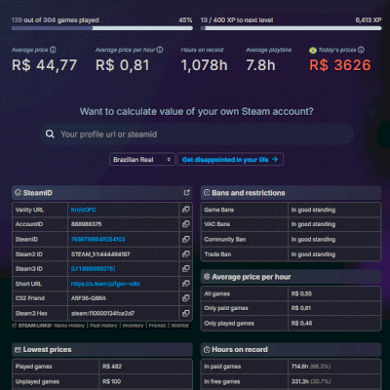Click the AccountID number 888988375
Image resolution: width=390 pixels, height=390 pixels.
coord(86,224)
